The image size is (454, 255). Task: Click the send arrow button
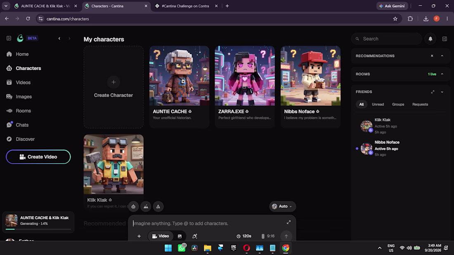pyautogui.click(x=286, y=236)
